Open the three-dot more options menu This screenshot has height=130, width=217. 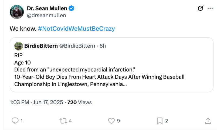210,9
